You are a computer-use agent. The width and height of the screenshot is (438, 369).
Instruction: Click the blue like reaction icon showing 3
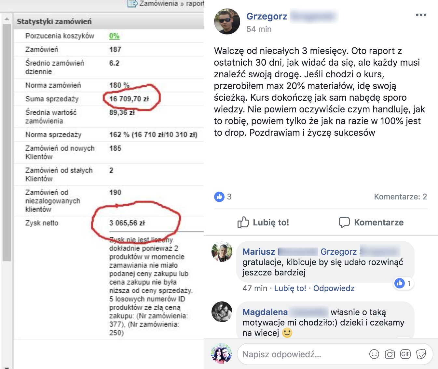pos(219,197)
